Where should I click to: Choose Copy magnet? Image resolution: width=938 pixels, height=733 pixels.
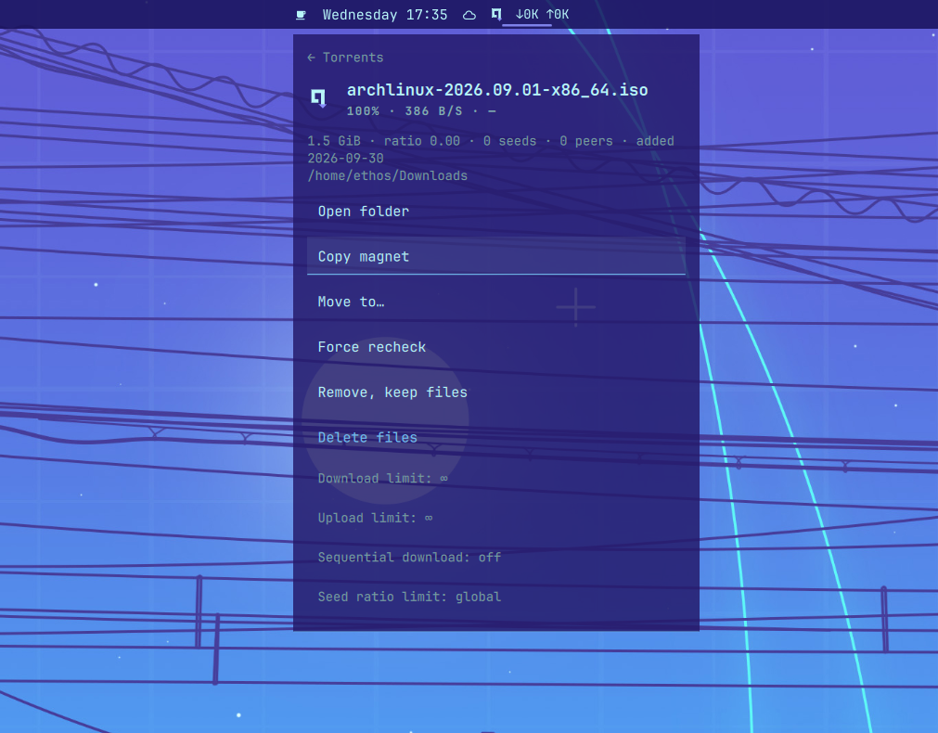point(496,256)
